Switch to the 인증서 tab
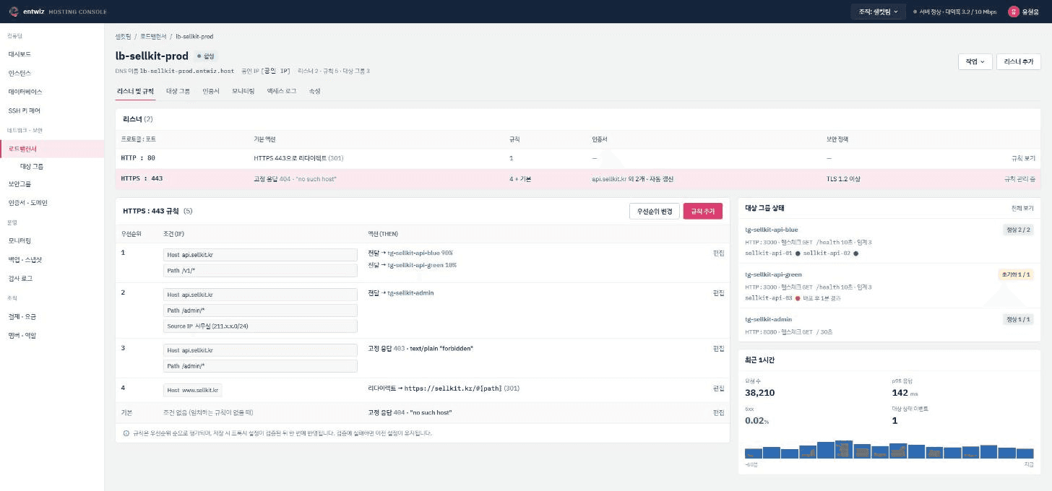 (211, 92)
